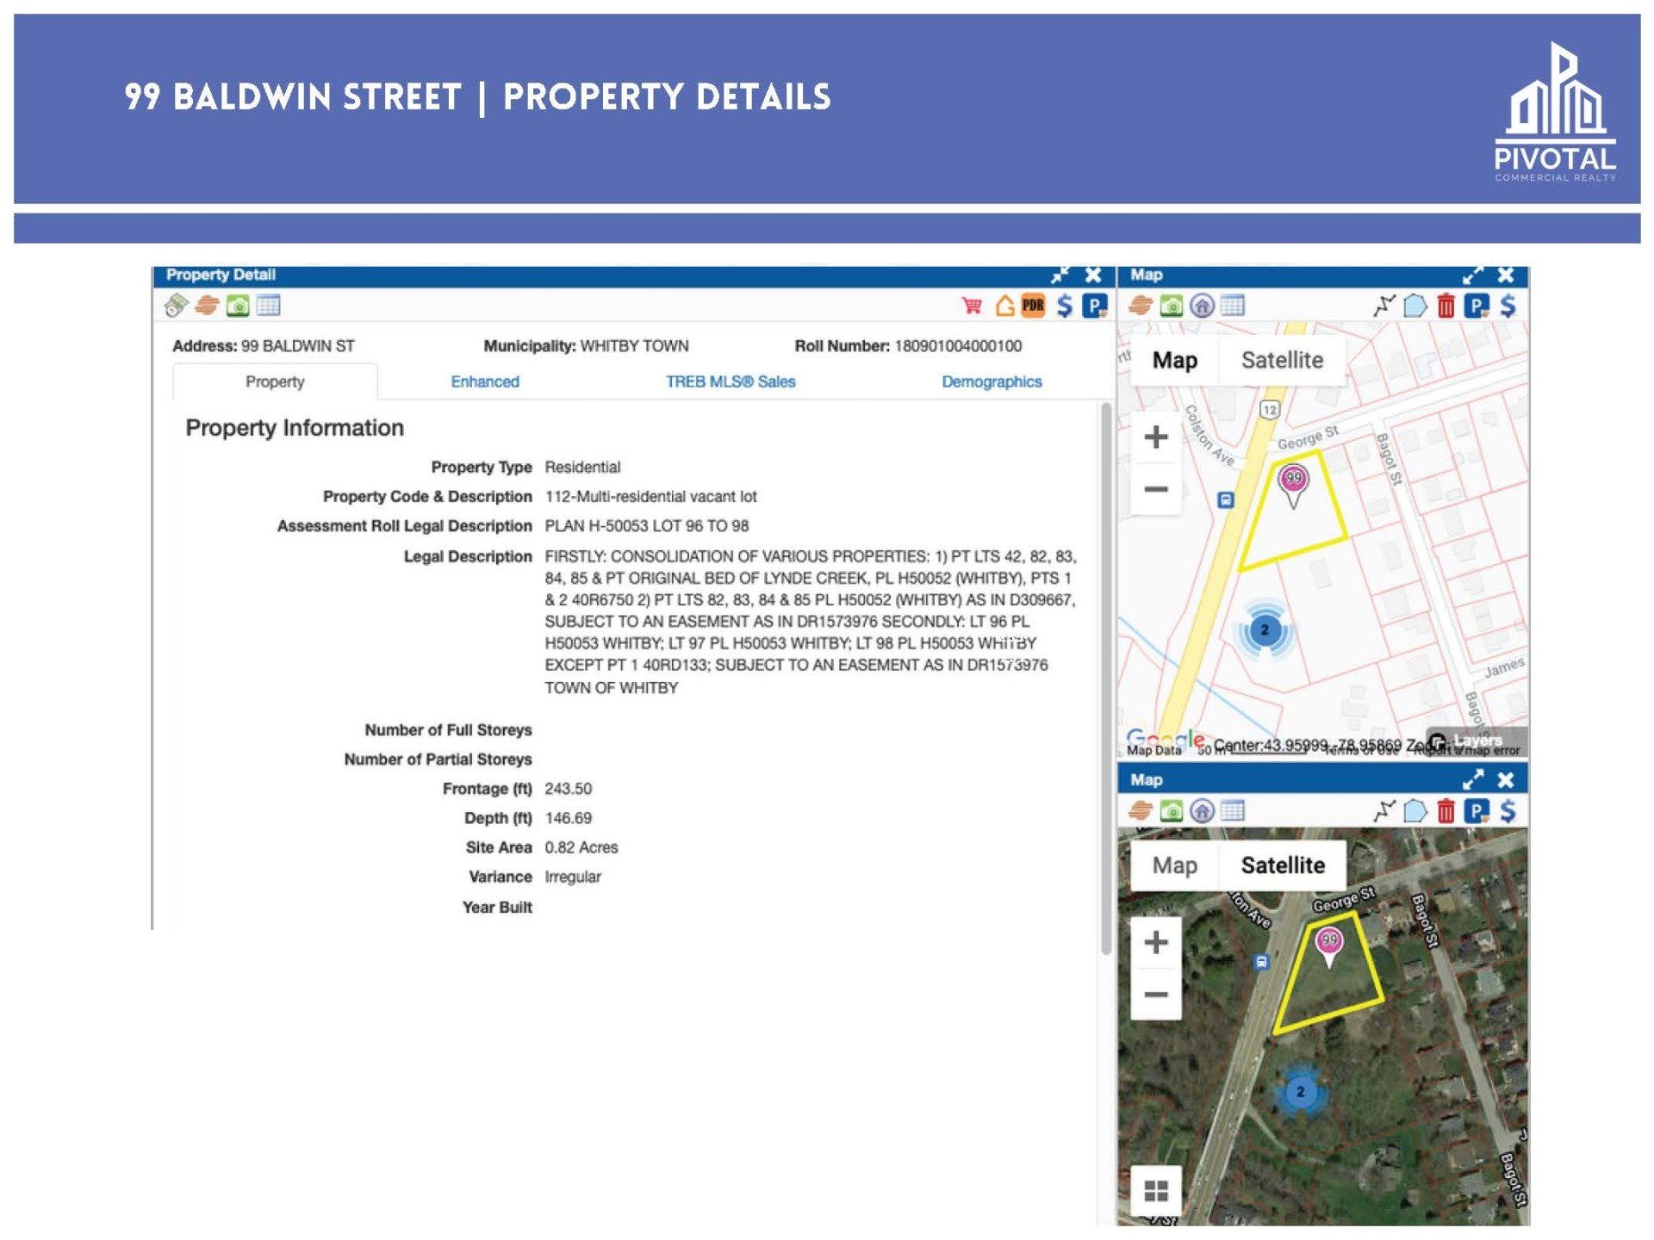Screen dimensions: 1654x1240
Task: Open the PDR report icon
Action: 1033,306
